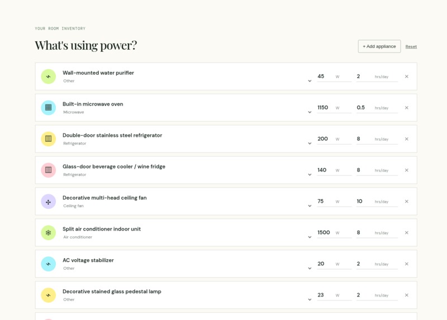This screenshot has height=320, width=447.
Task: Remove the Built-in microwave oven row
Action: pos(407,108)
